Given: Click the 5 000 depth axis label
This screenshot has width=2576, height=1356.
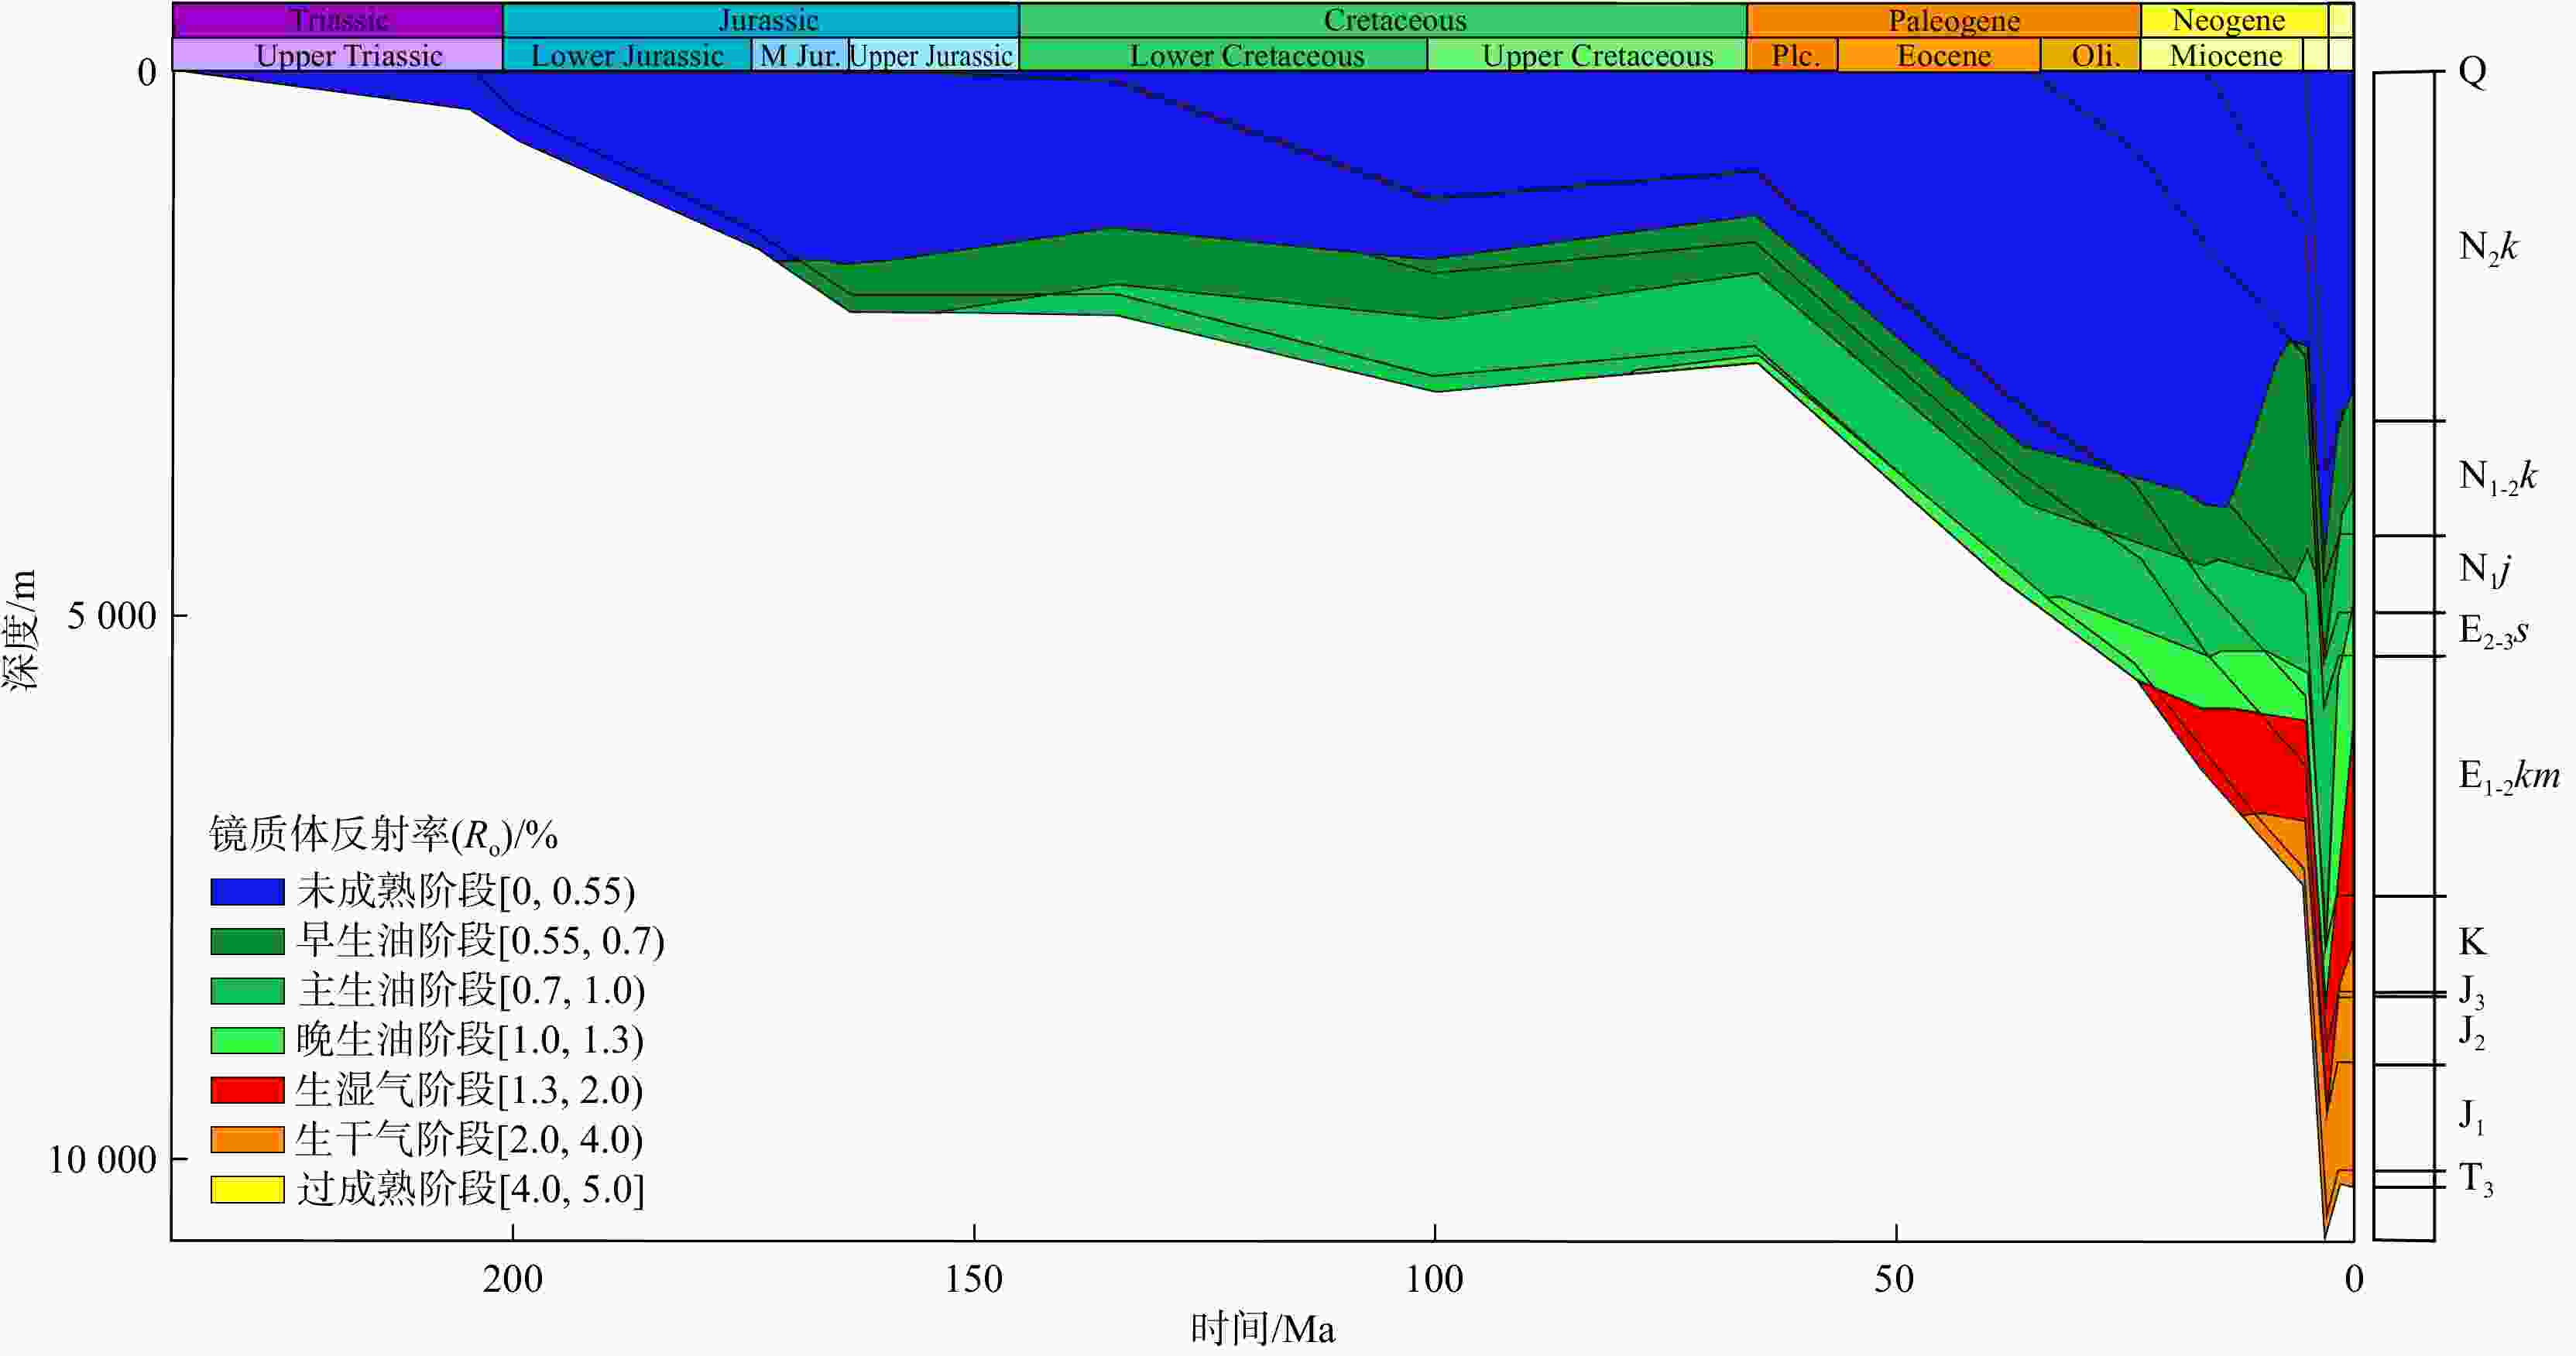Looking at the screenshot, I should (x=111, y=615).
